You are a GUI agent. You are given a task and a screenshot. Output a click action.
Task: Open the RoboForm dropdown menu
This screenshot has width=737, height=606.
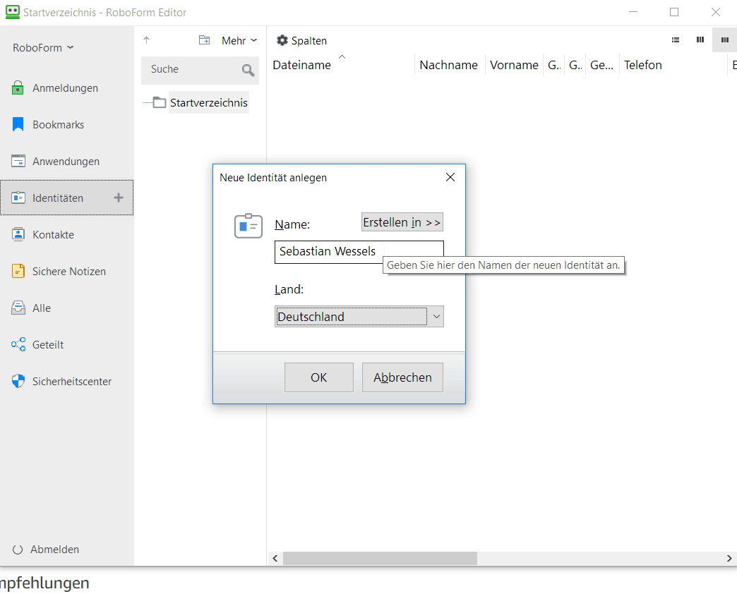(43, 47)
